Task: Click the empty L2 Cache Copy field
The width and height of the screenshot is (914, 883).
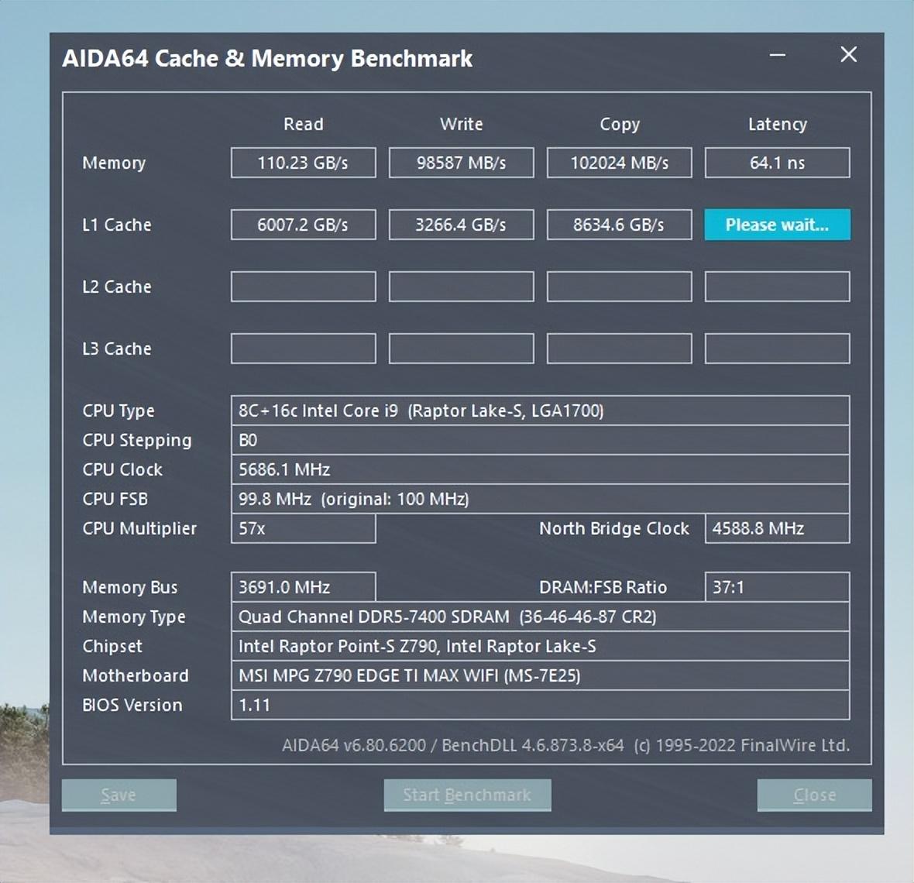Action: pyautogui.click(x=619, y=286)
